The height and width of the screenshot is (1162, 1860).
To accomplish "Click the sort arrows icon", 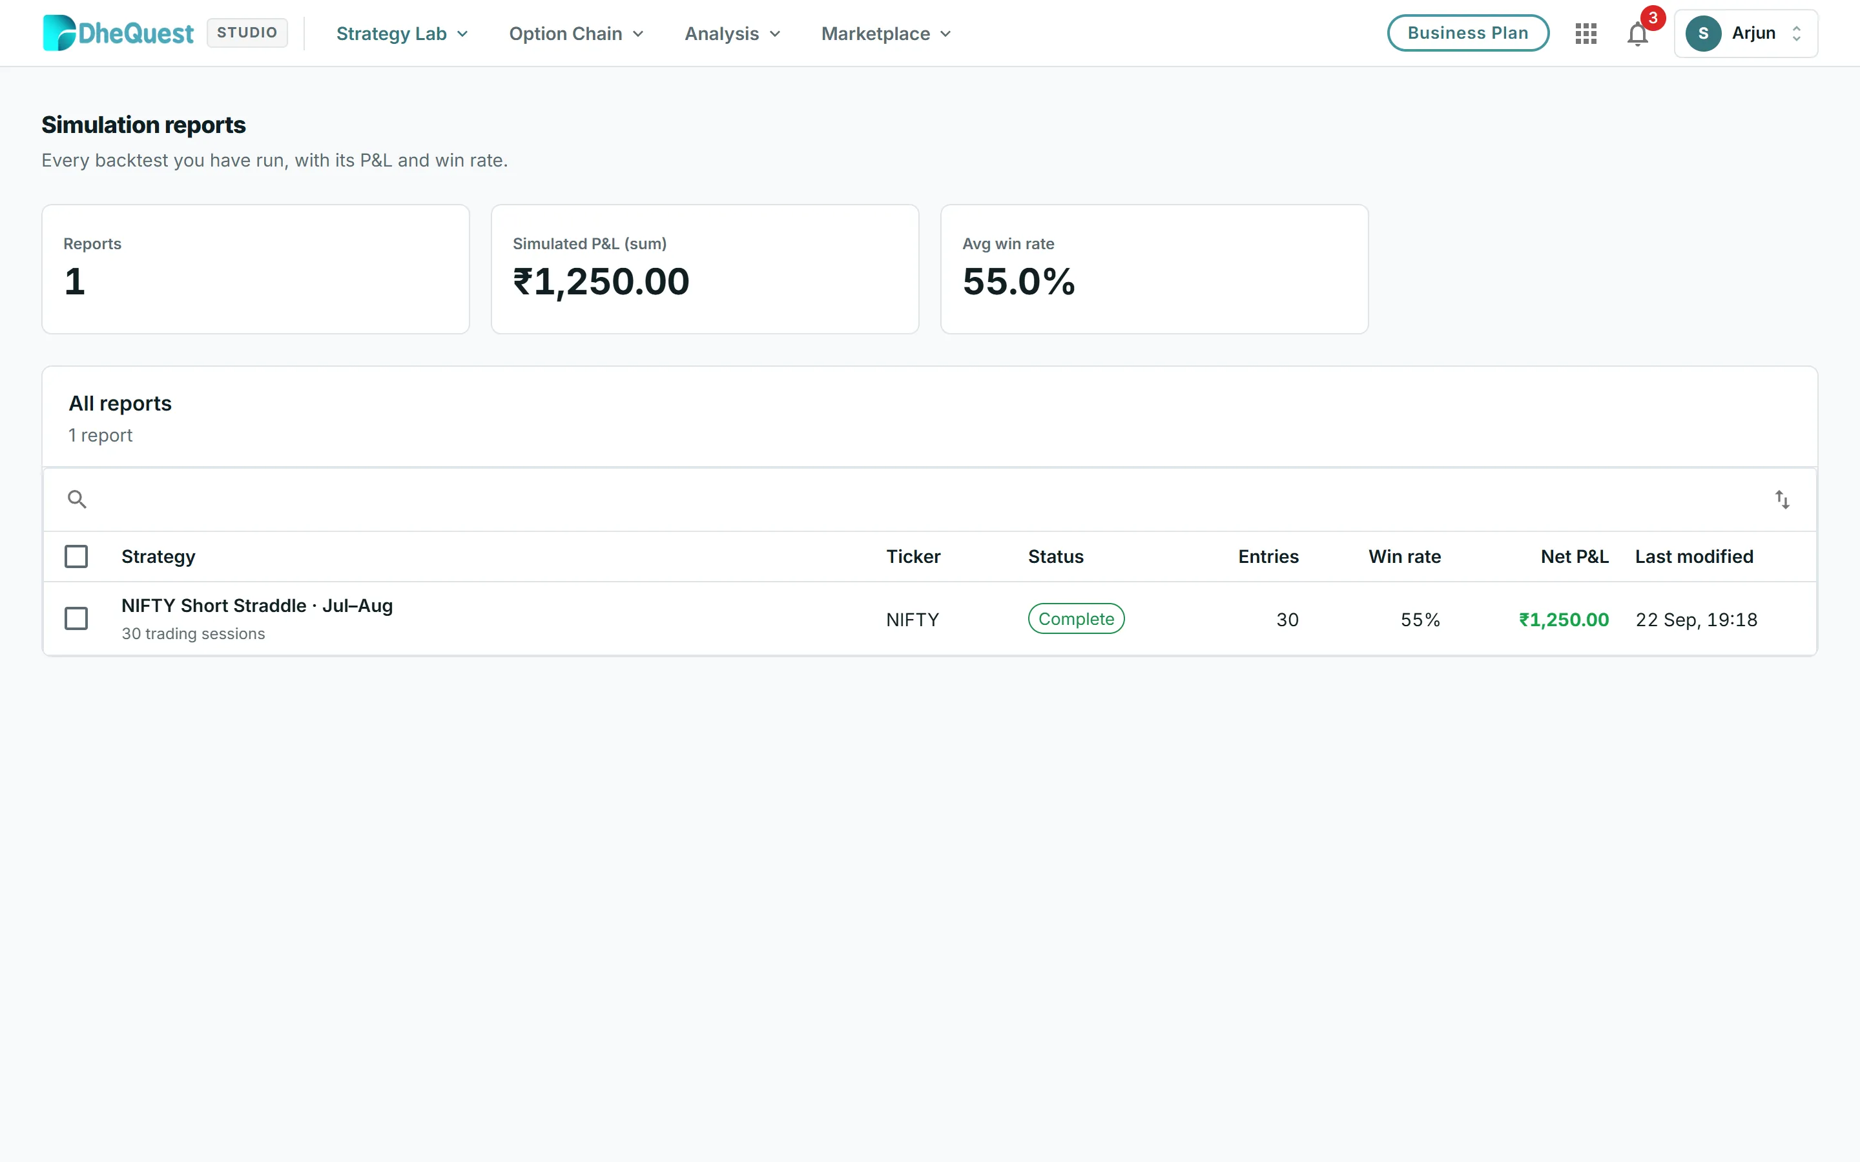I will (1782, 500).
